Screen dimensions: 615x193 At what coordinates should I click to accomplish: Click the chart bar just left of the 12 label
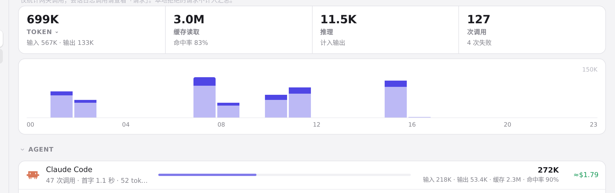[300, 102]
